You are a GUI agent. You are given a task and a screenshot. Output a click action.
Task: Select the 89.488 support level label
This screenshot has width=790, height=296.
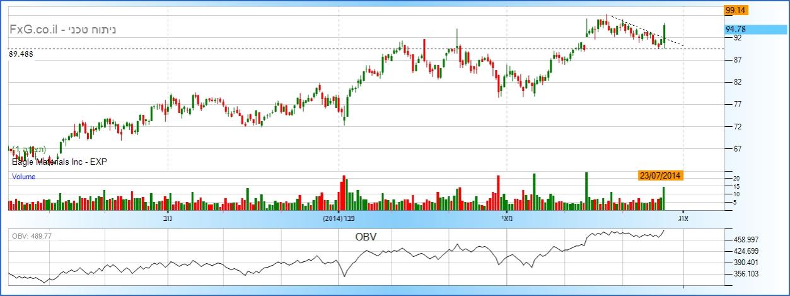point(21,55)
